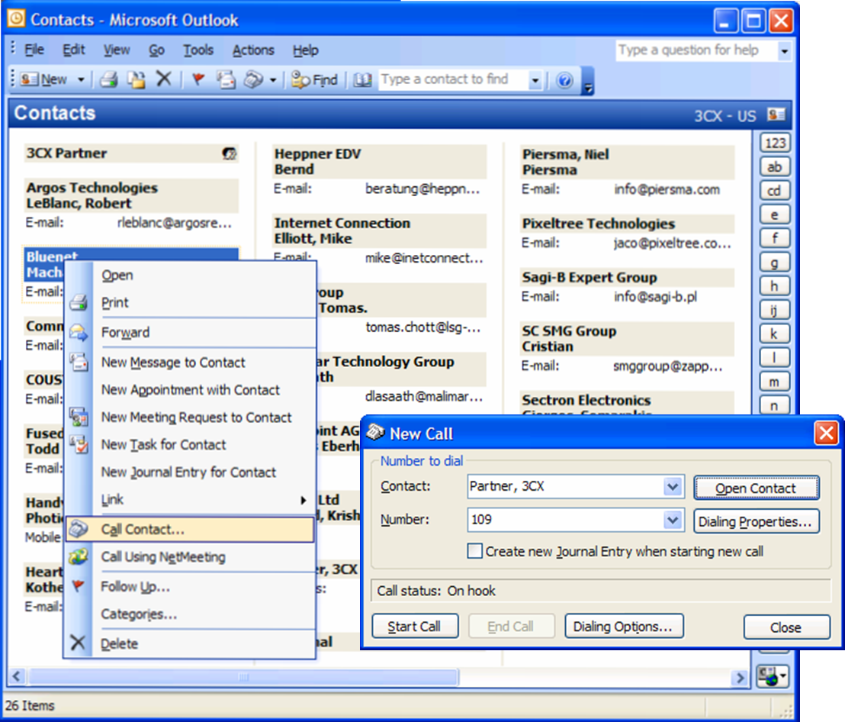Open the language index globe button
Screen dimensions: 845x722
tap(773, 677)
